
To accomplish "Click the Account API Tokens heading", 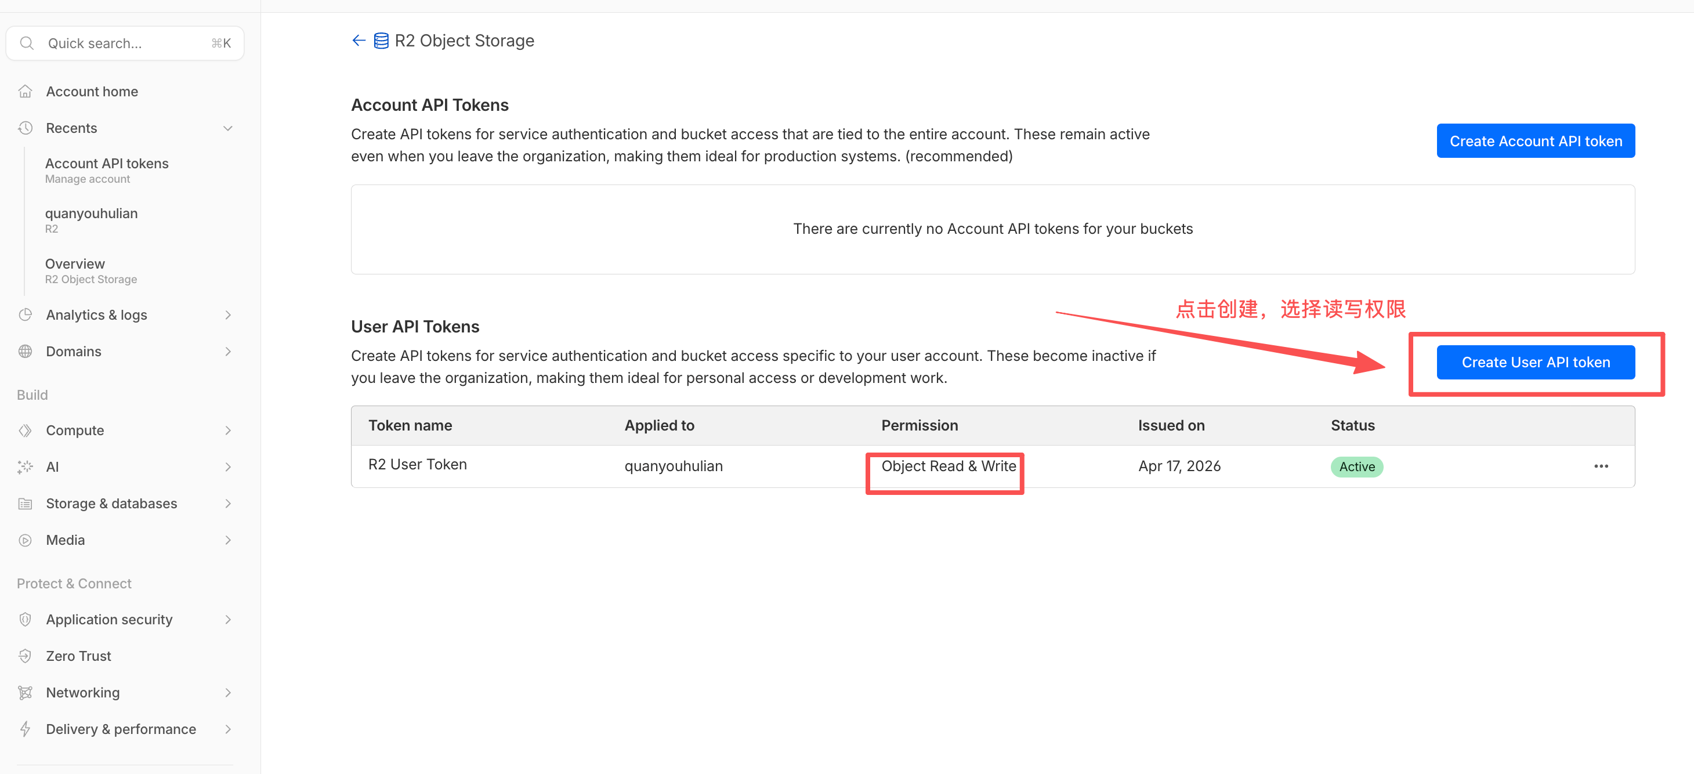I will [429, 105].
